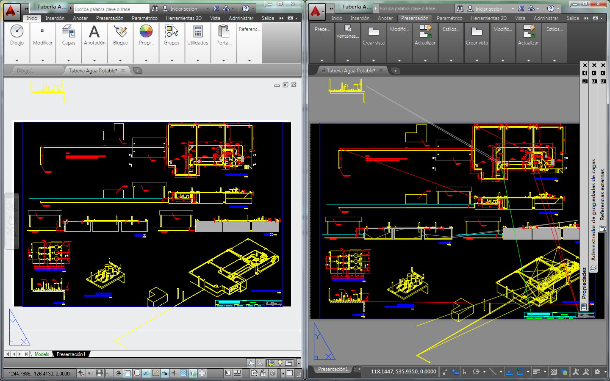Toggle ortho mode in right status bar

pos(466,372)
